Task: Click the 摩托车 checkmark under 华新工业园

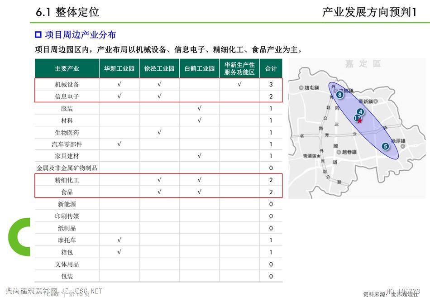Action: 119,240
